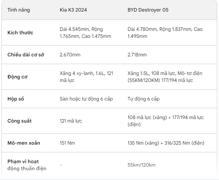
Task: Select the 'Hộp số' row label
Action: click(16, 99)
